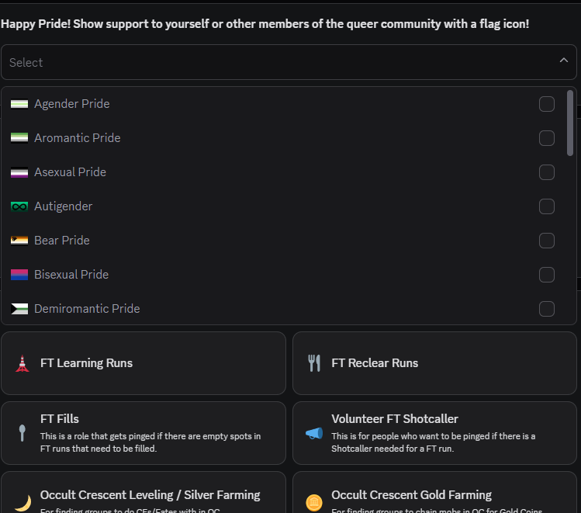Click the Autigender infinity flag icon

[19, 206]
